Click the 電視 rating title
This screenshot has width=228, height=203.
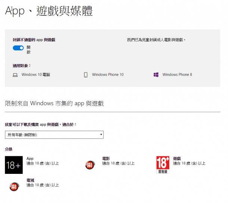pyautogui.click(x=30, y=180)
